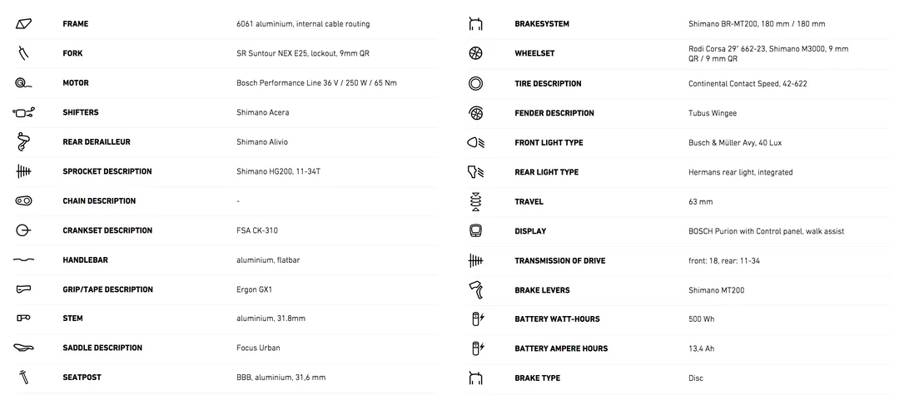899x405 pixels.
Task: Click the brake levers icon
Action: pyautogui.click(x=476, y=289)
